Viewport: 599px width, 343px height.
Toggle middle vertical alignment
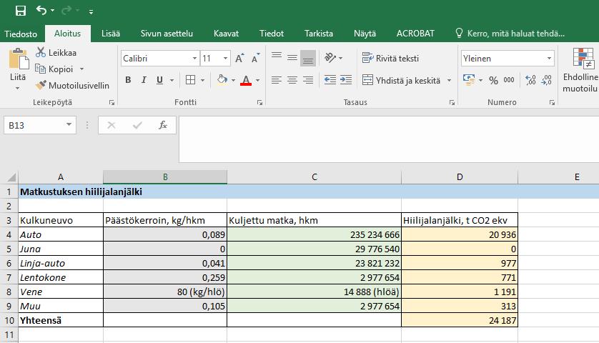click(292, 58)
